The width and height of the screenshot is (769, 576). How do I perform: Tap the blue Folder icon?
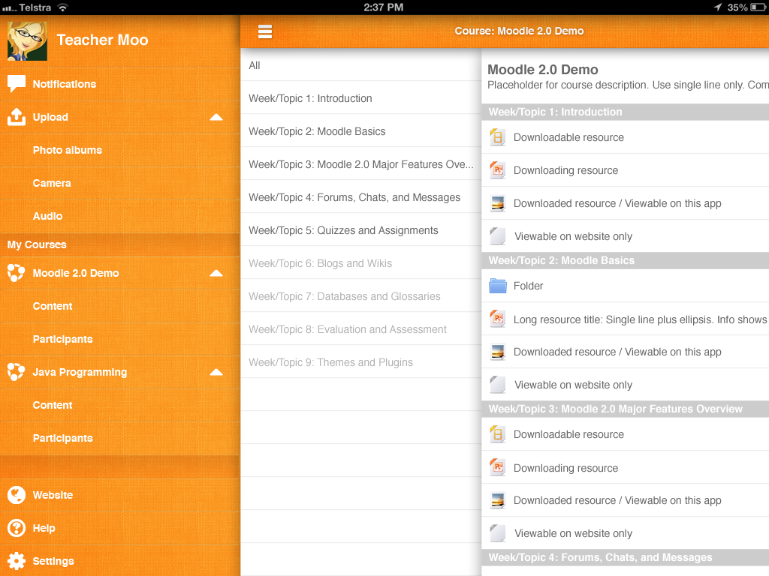click(497, 286)
